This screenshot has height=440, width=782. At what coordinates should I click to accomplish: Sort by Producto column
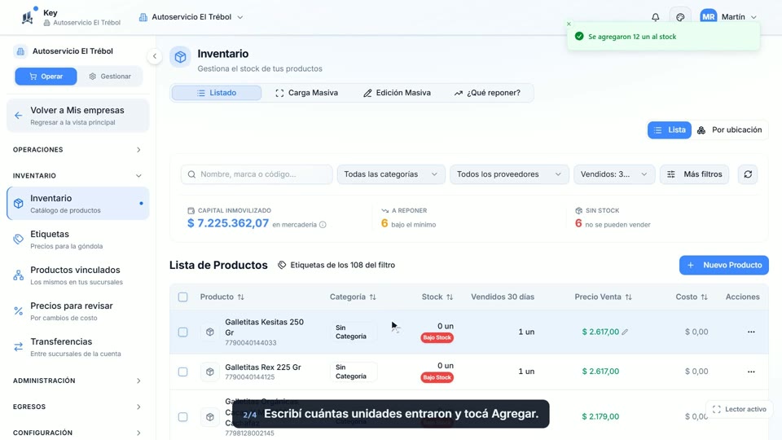(222, 297)
